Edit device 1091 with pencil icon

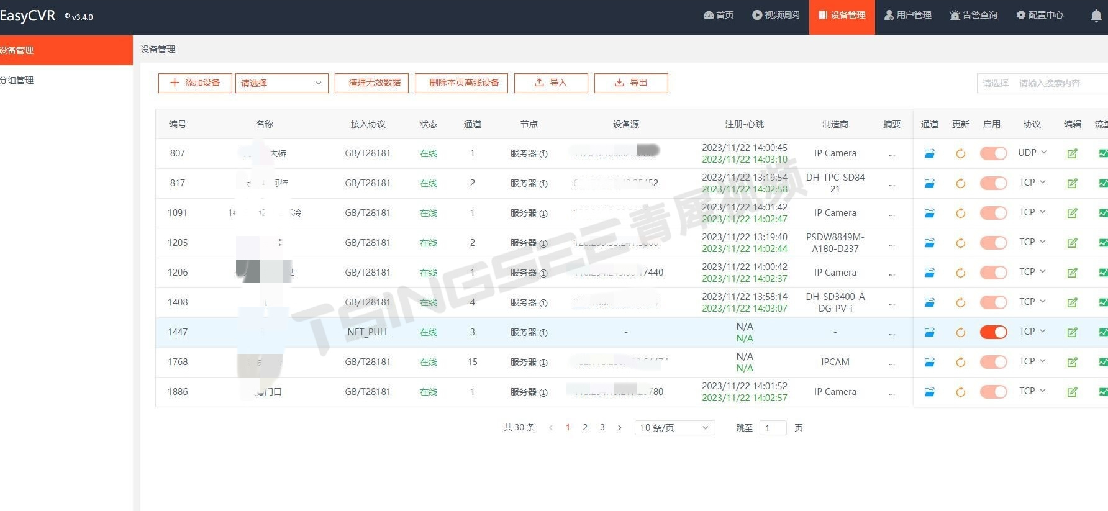[1072, 213]
